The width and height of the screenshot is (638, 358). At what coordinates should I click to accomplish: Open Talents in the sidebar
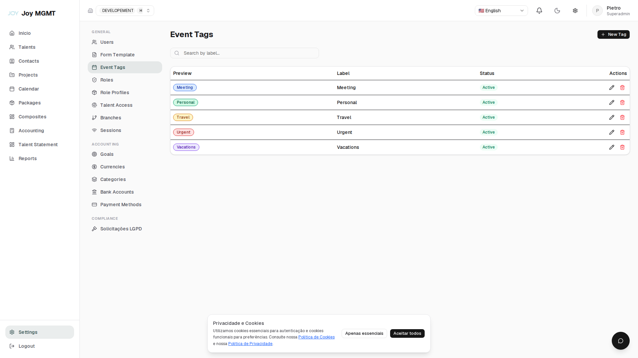(x=40, y=47)
